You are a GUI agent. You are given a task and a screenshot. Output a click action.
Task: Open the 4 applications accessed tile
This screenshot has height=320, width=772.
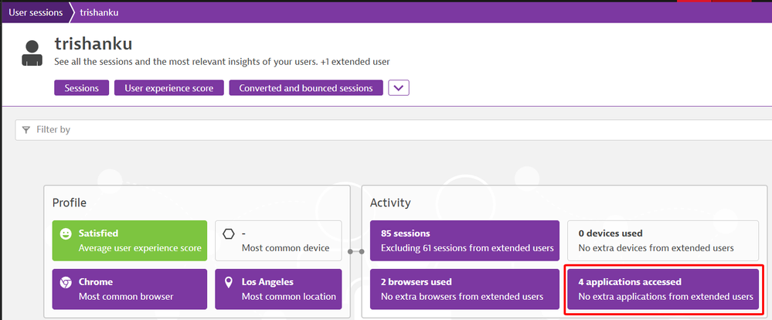pos(665,289)
